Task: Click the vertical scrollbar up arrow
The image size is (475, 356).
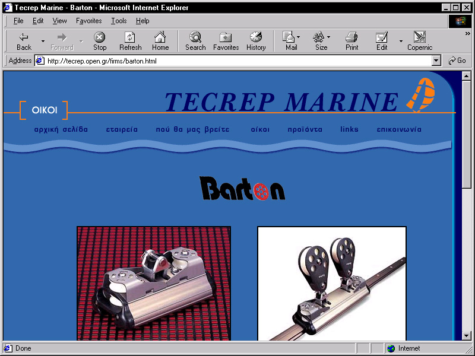Action: (x=467, y=76)
